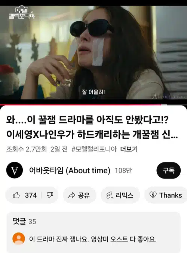Tap the 리믹스 button label

(x=125, y=195)
